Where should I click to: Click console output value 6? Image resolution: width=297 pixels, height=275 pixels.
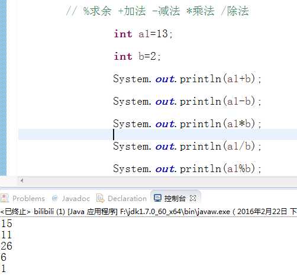click(4, 257)
